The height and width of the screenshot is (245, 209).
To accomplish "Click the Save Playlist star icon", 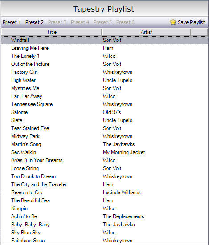I will 173,22.
